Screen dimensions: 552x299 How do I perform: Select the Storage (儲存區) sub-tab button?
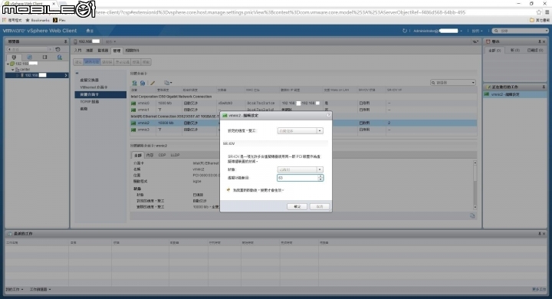tap(107, 62)
